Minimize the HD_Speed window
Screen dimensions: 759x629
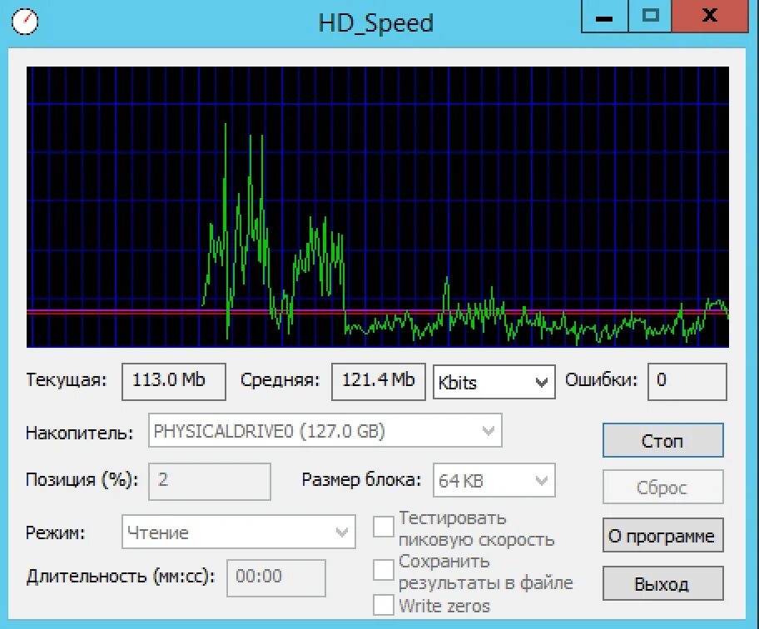(x=604, y=16)
